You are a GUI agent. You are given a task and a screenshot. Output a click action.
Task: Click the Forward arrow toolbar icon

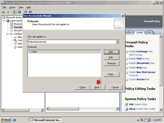pos(8,12)
